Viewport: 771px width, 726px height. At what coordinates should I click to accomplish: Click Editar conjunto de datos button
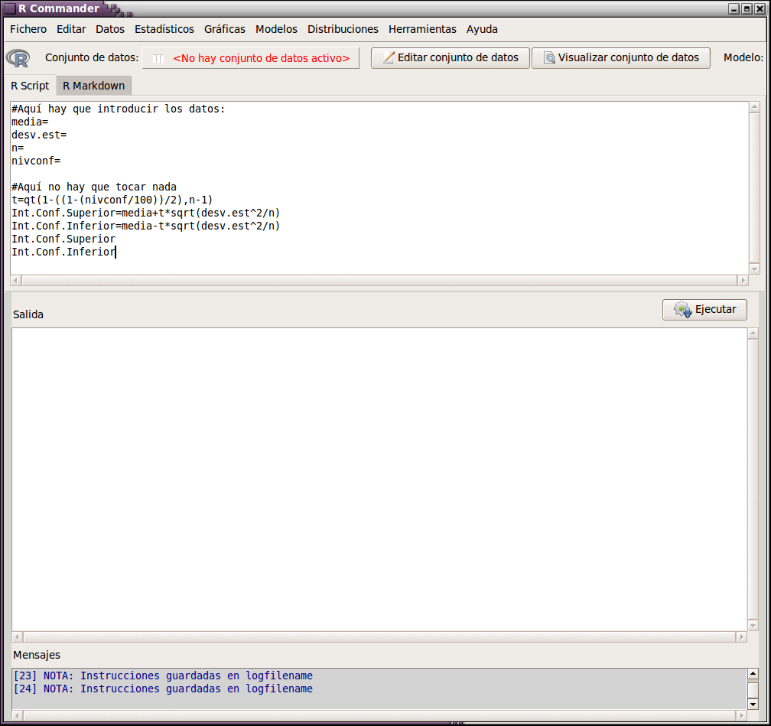click(x=450, y=58)
